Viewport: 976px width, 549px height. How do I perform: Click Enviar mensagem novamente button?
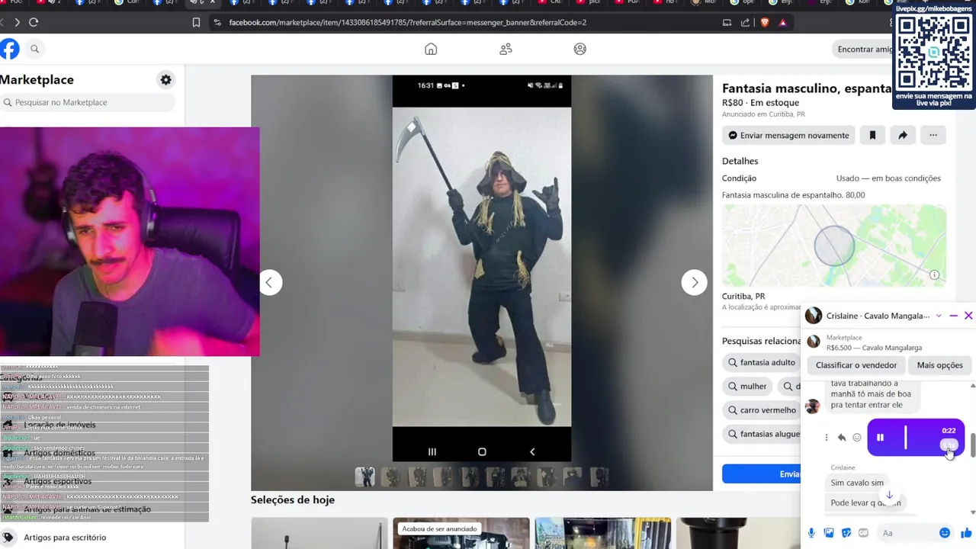[788, 135]
